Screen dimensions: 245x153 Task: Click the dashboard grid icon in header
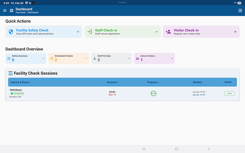pyautogui.click(x=12, y=10)
